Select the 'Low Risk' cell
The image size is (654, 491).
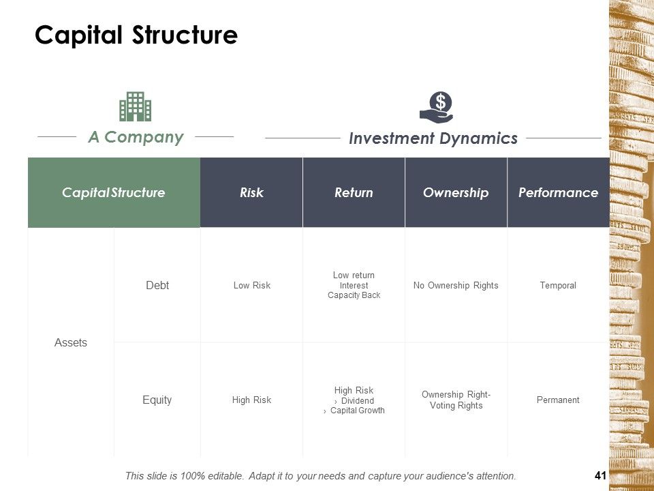point(252,285)
